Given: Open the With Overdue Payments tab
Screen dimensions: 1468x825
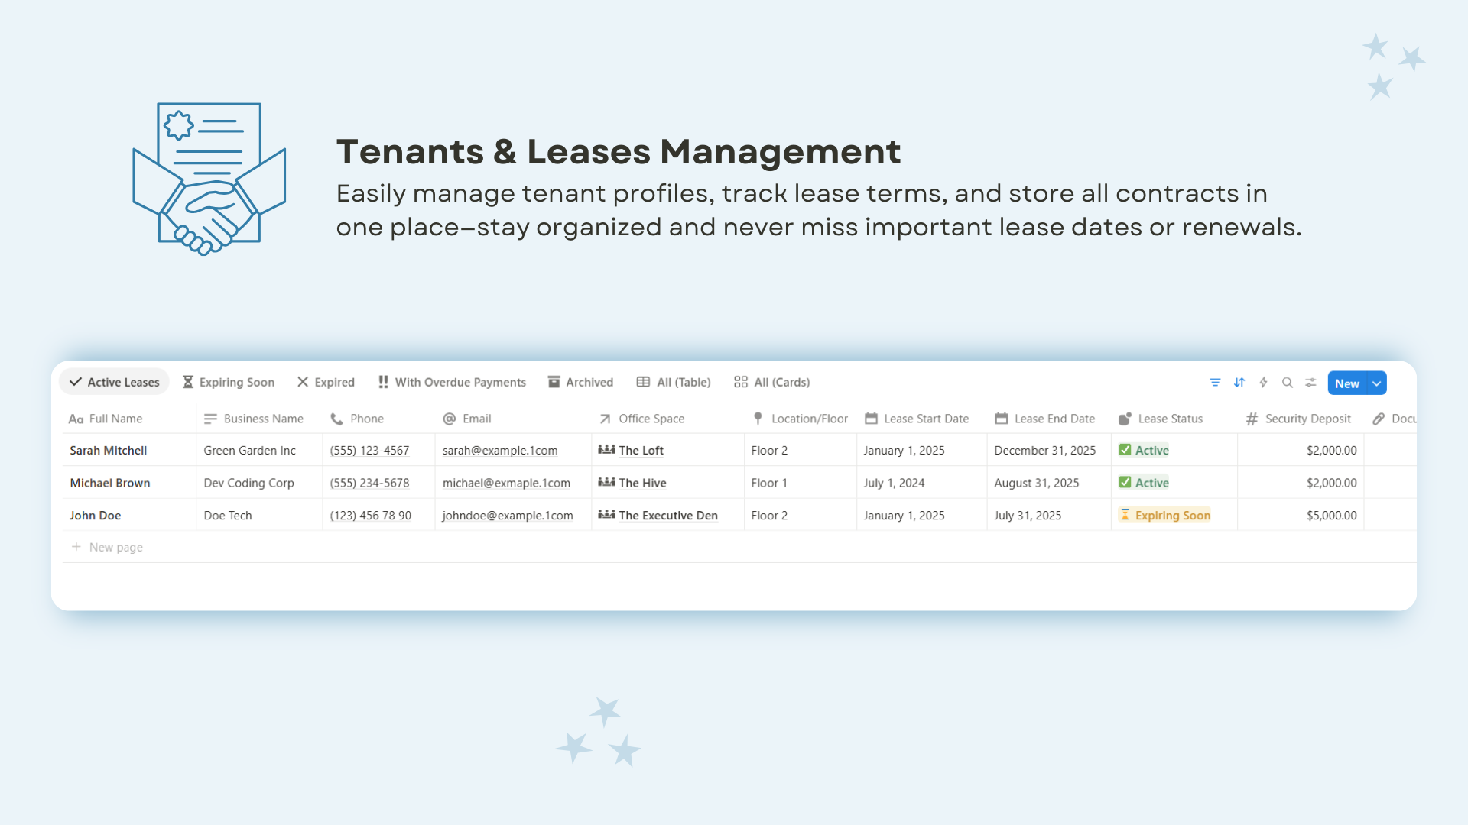Looking at the screenshot, I should tap(452, 382).
